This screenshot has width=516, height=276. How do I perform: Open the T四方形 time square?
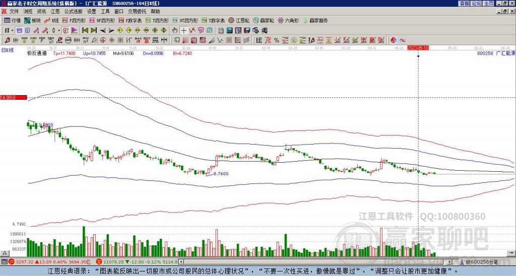[x=157, y=20]
